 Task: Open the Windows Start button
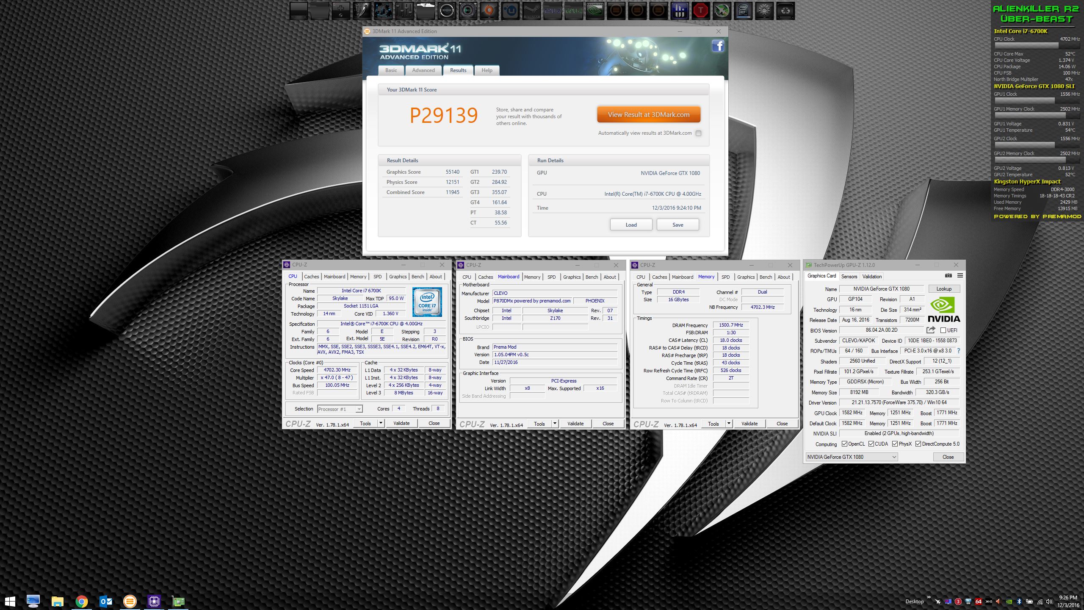pos(10,601)
